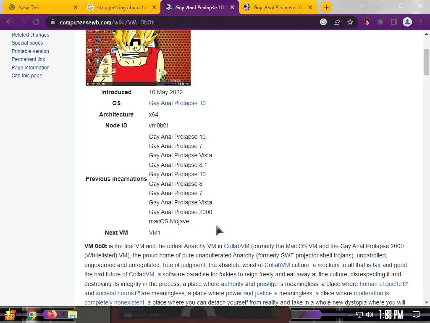This screenshot has width=430, height=323.
Task: Open the tab search chevron
Action: pyautogui.click(x=362, y=6)
